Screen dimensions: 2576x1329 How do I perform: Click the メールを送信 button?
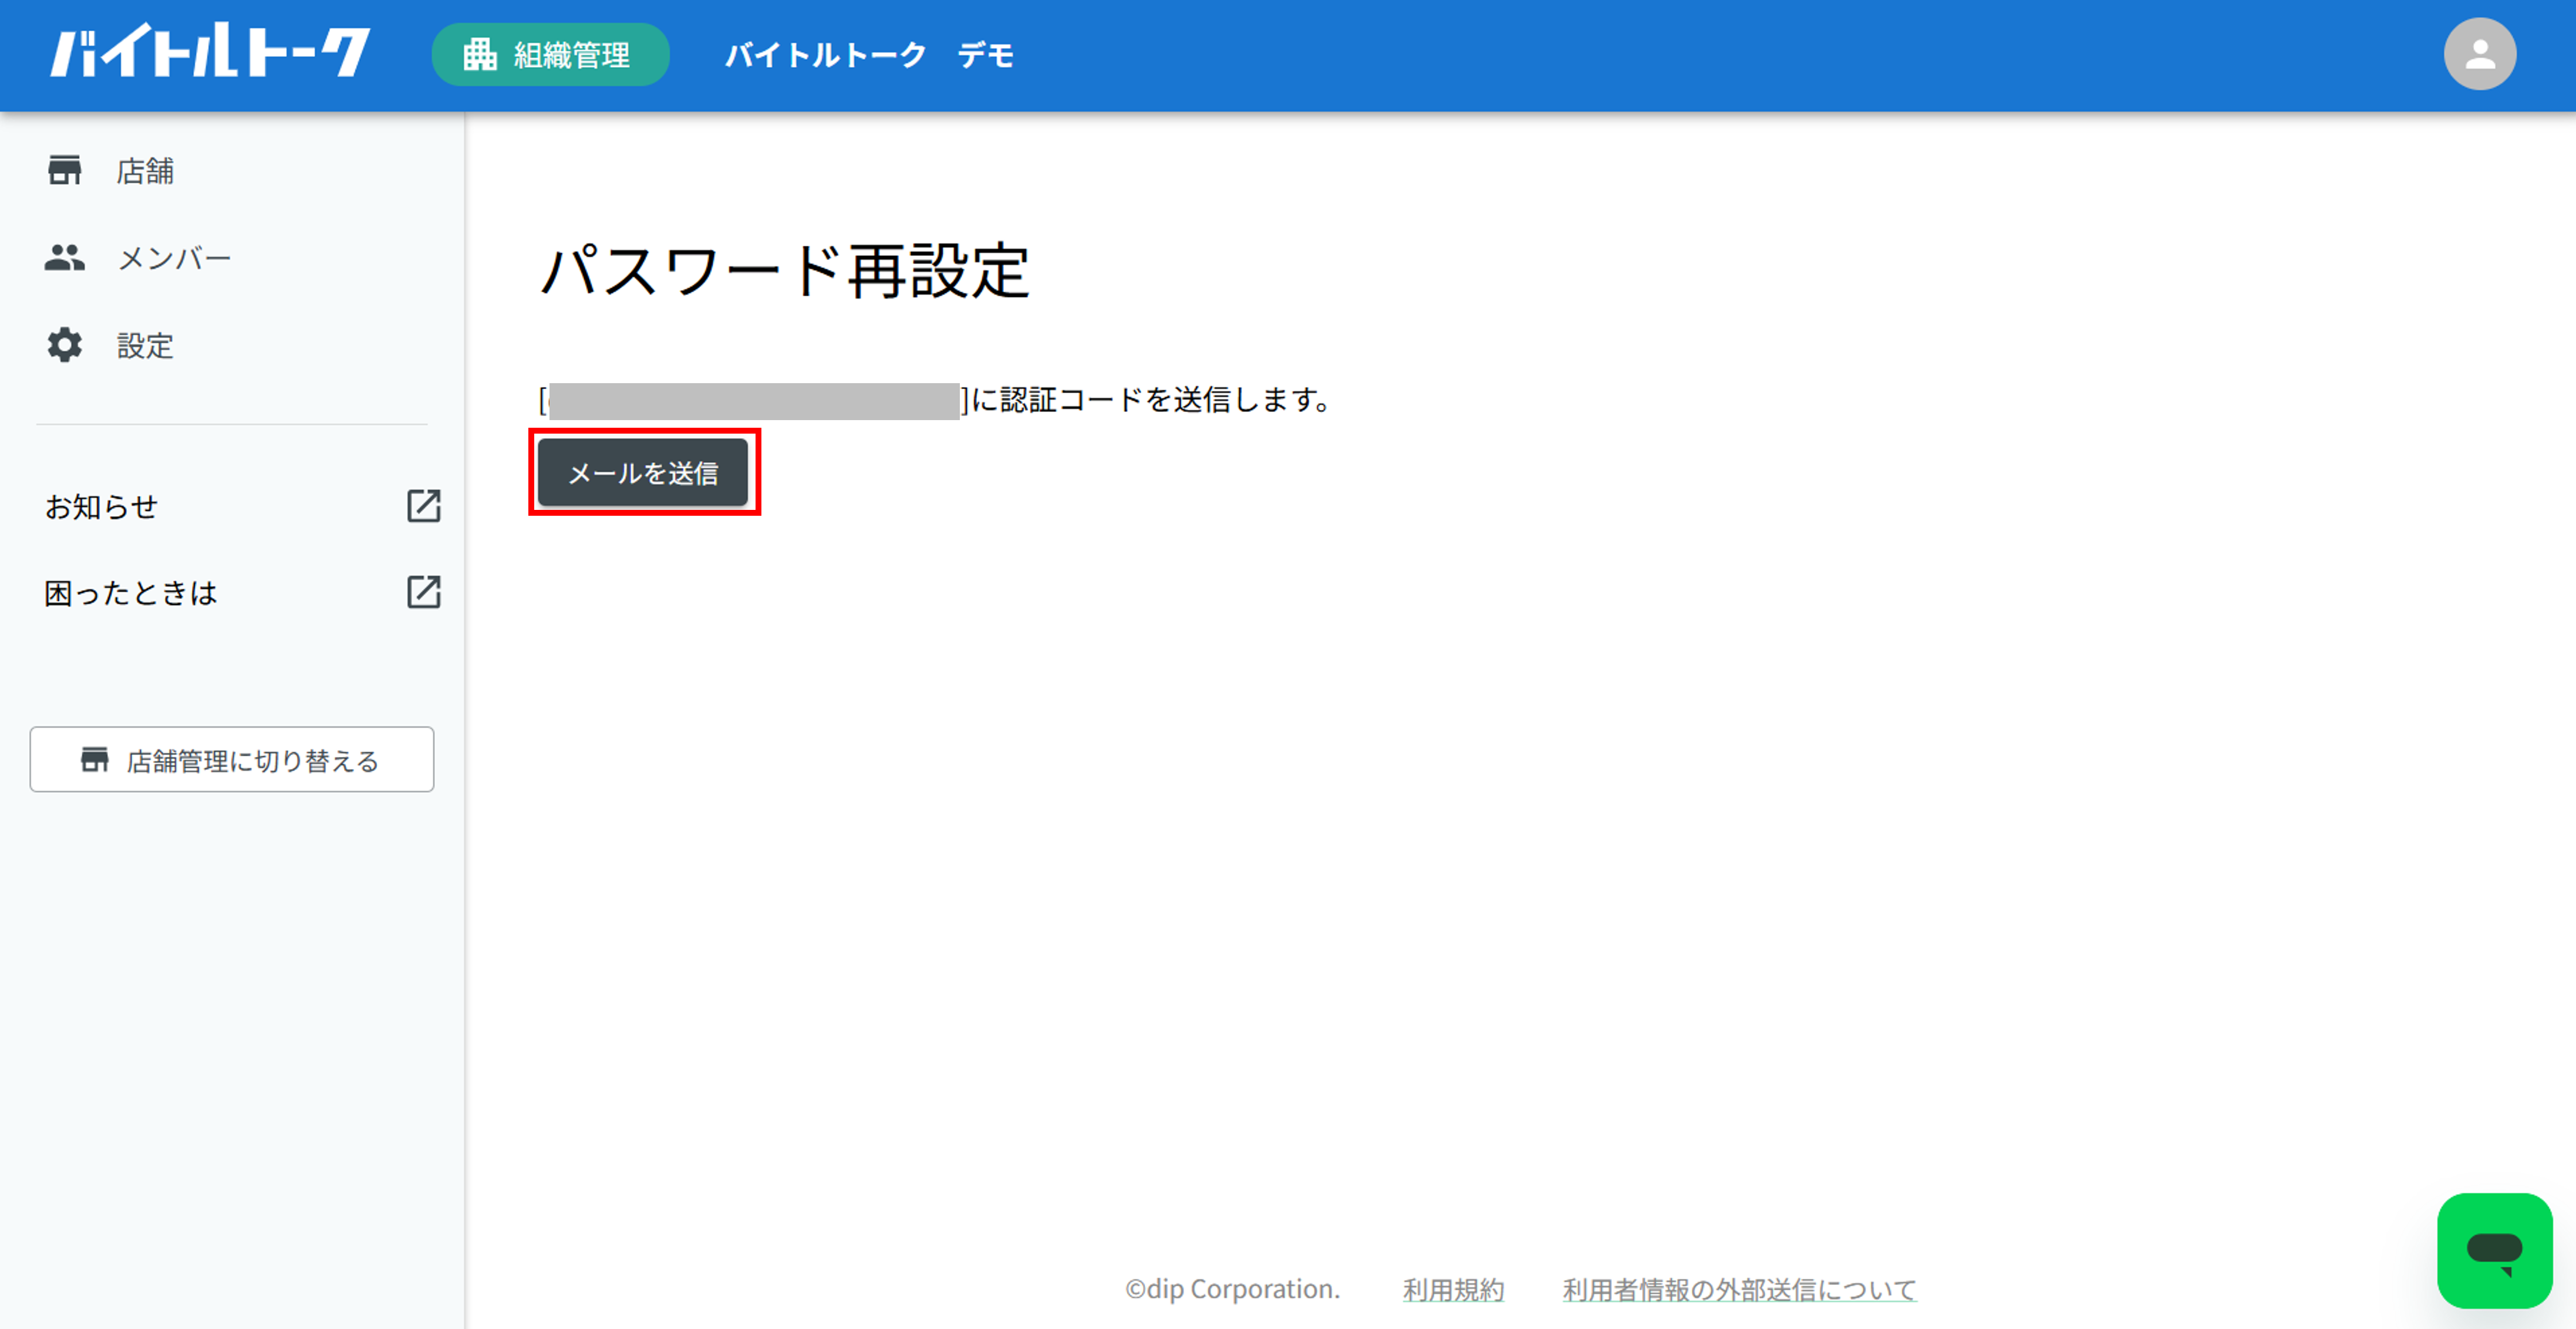[643, 473]
